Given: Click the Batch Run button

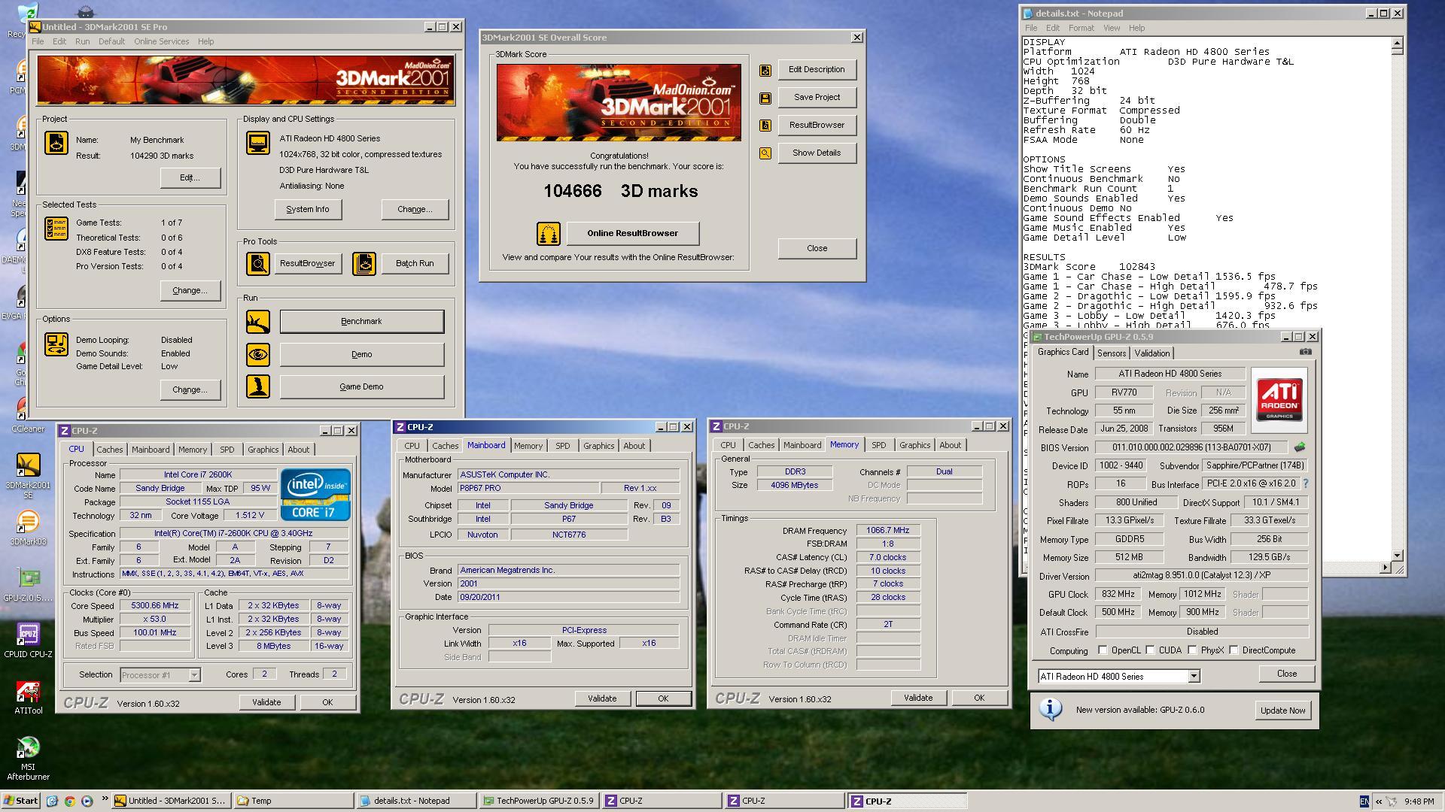Looking at the screenshot, I should 415,263.
